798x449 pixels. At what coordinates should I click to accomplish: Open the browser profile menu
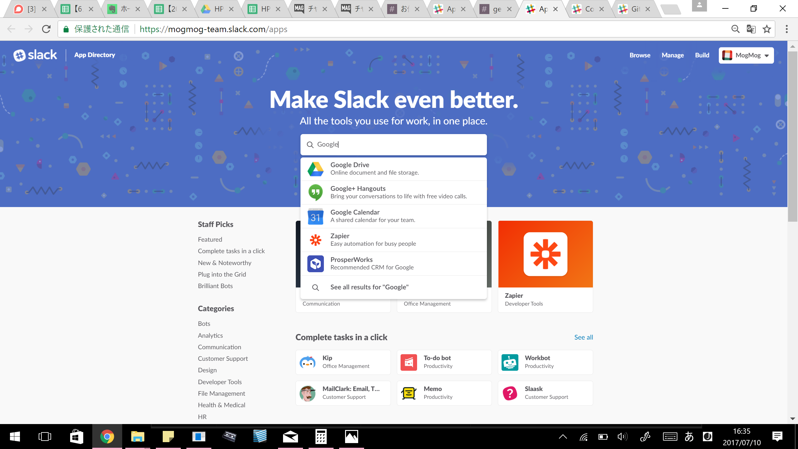[x=699, y=6]
